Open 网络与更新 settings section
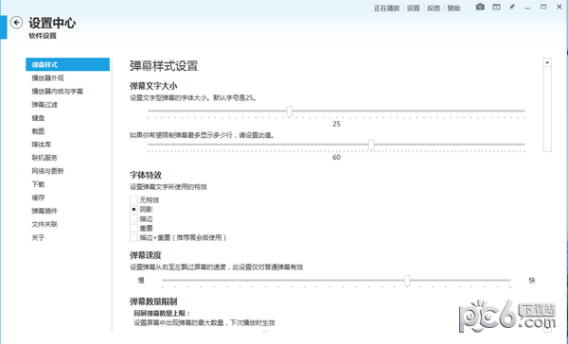The image size is (568, 344). tap(47, 171)
